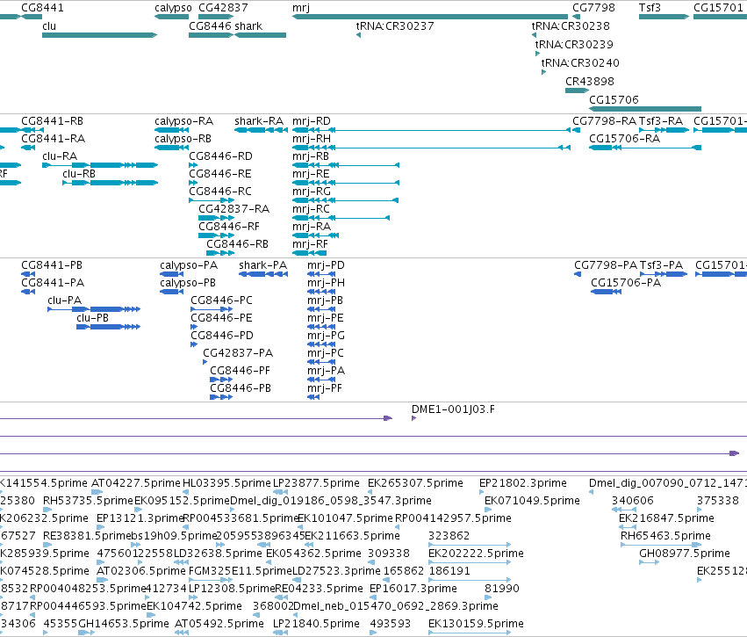Open the CG42837-RA transcript label
Screen dimensions: 747x637
tap(233, 209)
